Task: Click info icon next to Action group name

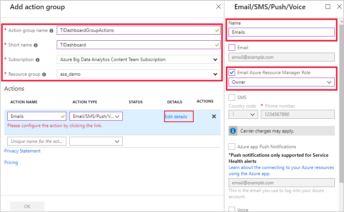Action: click(x=51, y=31)
